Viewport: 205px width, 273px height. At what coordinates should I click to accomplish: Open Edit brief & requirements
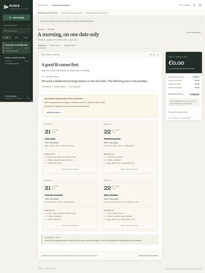pos(148,255)
